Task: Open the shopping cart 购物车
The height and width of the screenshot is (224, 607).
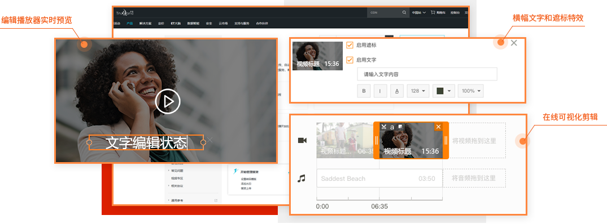Action: coord(439,12)
